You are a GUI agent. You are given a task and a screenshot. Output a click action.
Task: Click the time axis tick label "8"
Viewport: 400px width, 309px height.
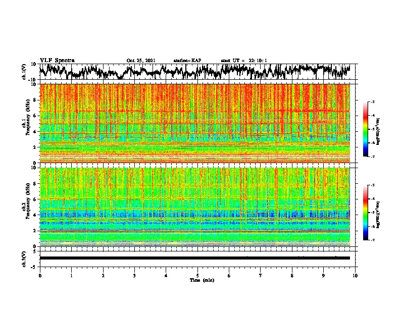[x=292, y=276]
